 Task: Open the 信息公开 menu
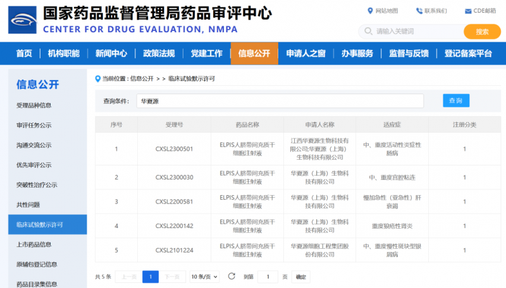[x=254, y=54]
